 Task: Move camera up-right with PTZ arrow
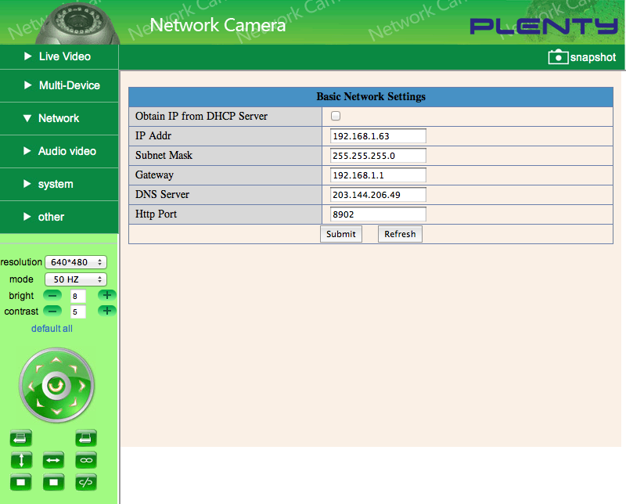click(74, 368)
